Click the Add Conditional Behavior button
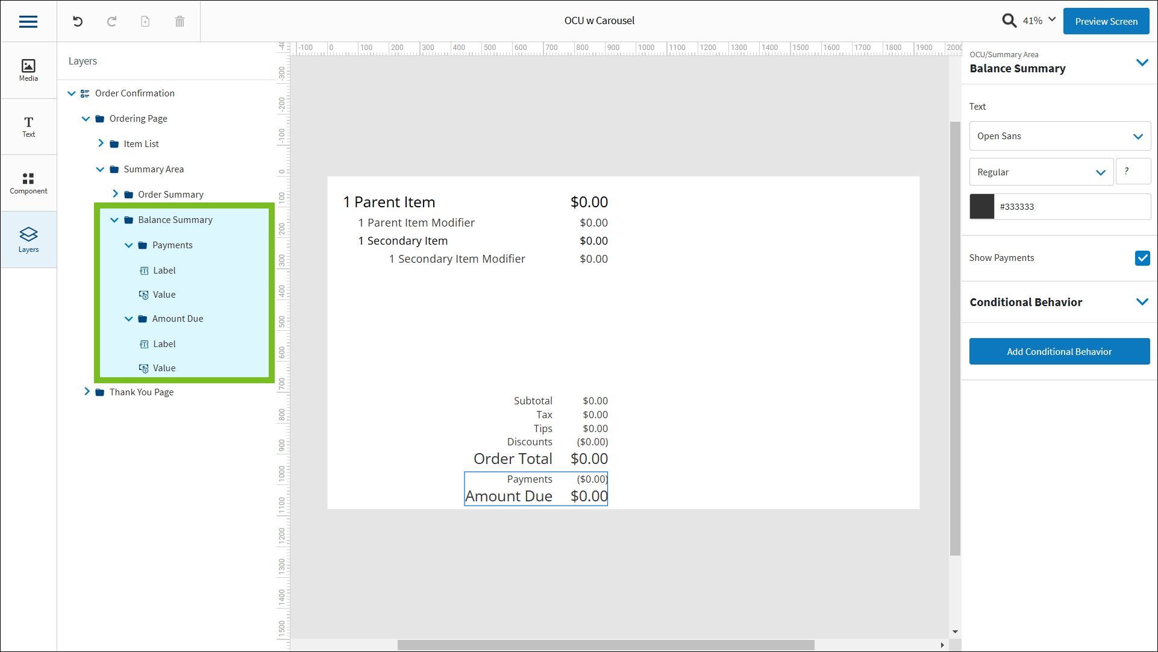The height and width of the screenshot is (652, 1158). pyautogui.click(x=1059, y=351)
